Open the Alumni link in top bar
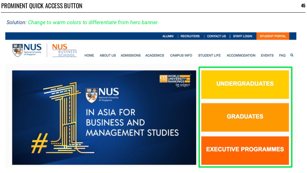The image size is (307, 173). point(168,36)
